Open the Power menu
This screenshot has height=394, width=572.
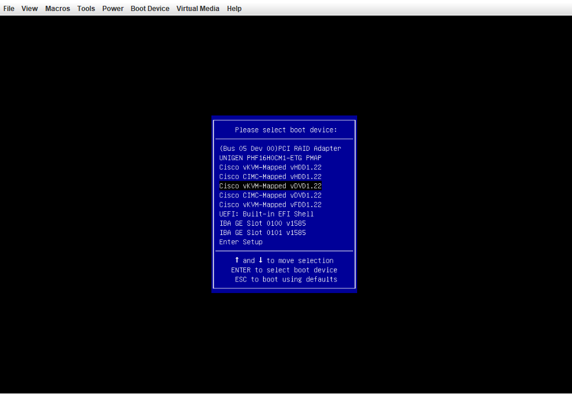coord(113,8)
